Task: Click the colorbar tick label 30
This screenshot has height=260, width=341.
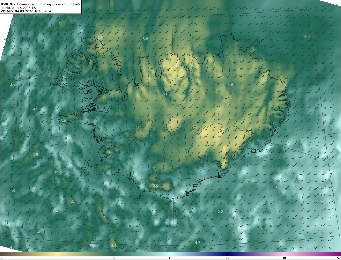Action: pyautogui.click(x=284, y=258)
